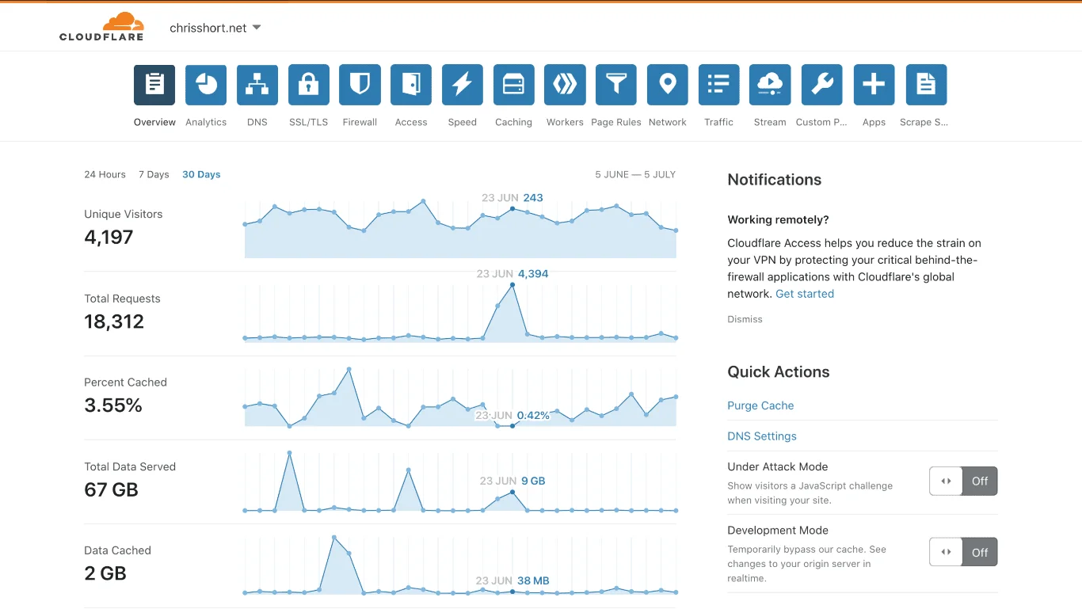Open the Traffic list icon
The height and width of the screenshot is (609, 1082).
(x=719, y=85)
